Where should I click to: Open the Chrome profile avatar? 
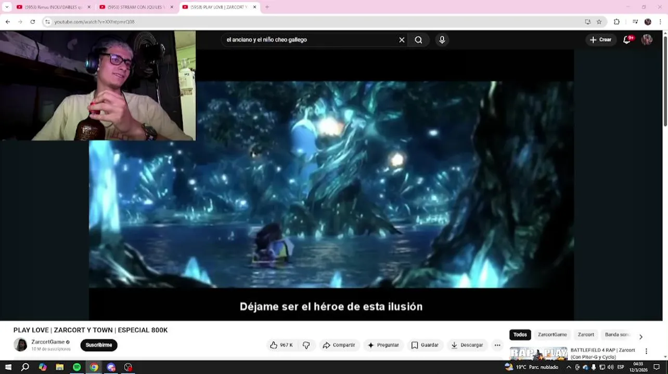click(648, 22)
